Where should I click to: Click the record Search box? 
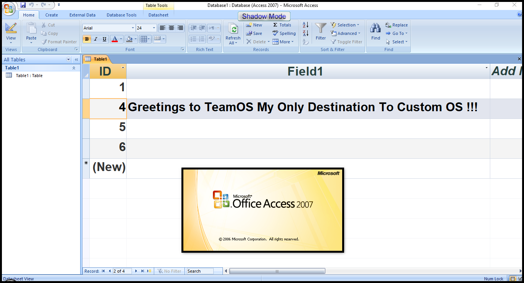tap(200, 271)
